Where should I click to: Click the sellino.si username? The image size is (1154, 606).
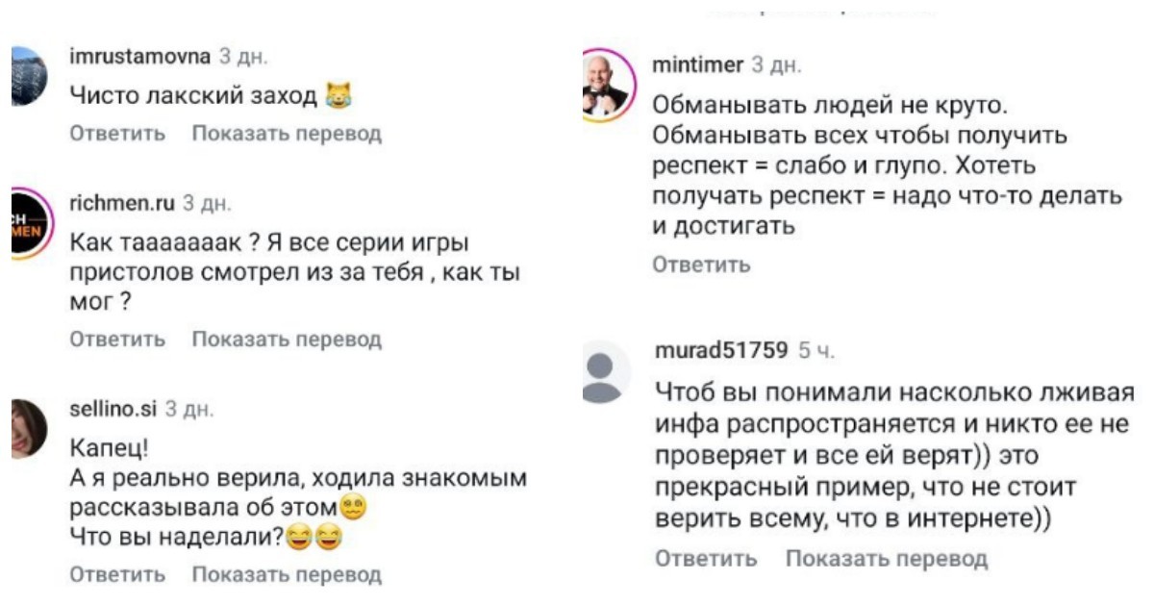click(x=114, y=410)
